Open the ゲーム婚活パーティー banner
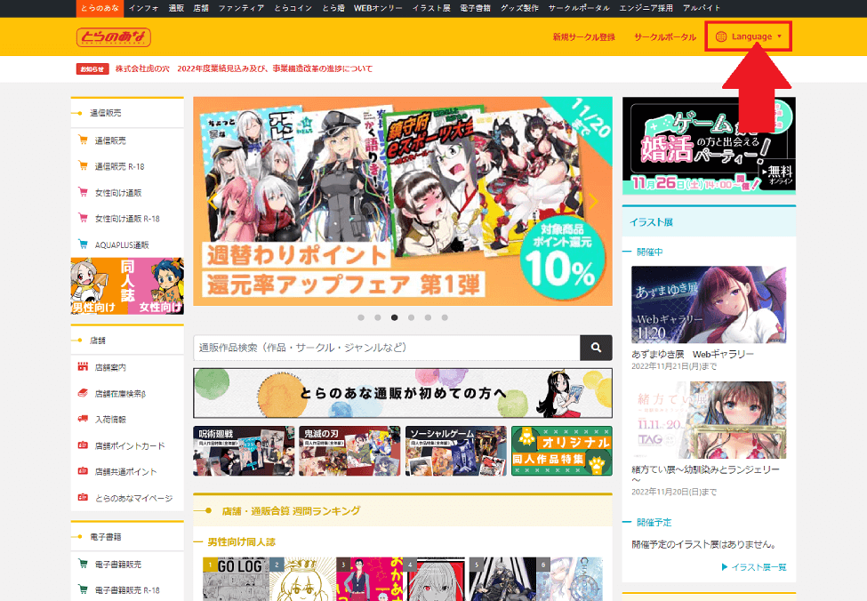 click(x=709, y=146)
